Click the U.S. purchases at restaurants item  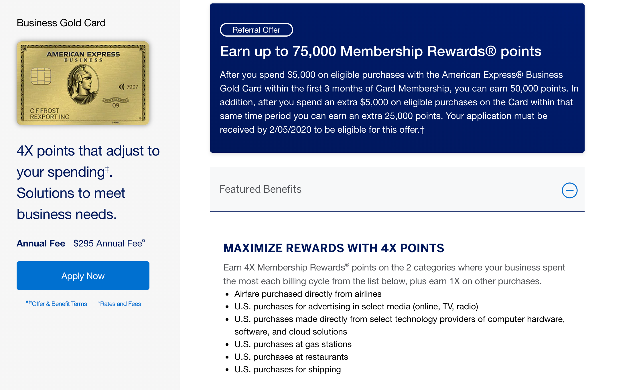pos(291,357)
